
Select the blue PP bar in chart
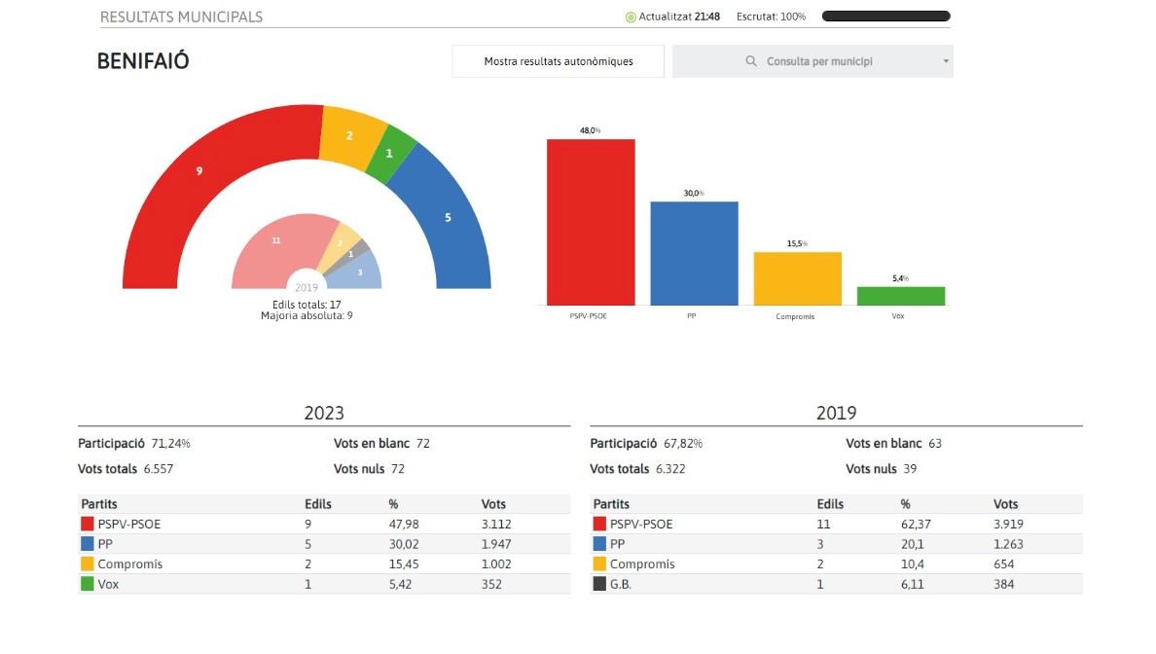(x=694, y=253)
